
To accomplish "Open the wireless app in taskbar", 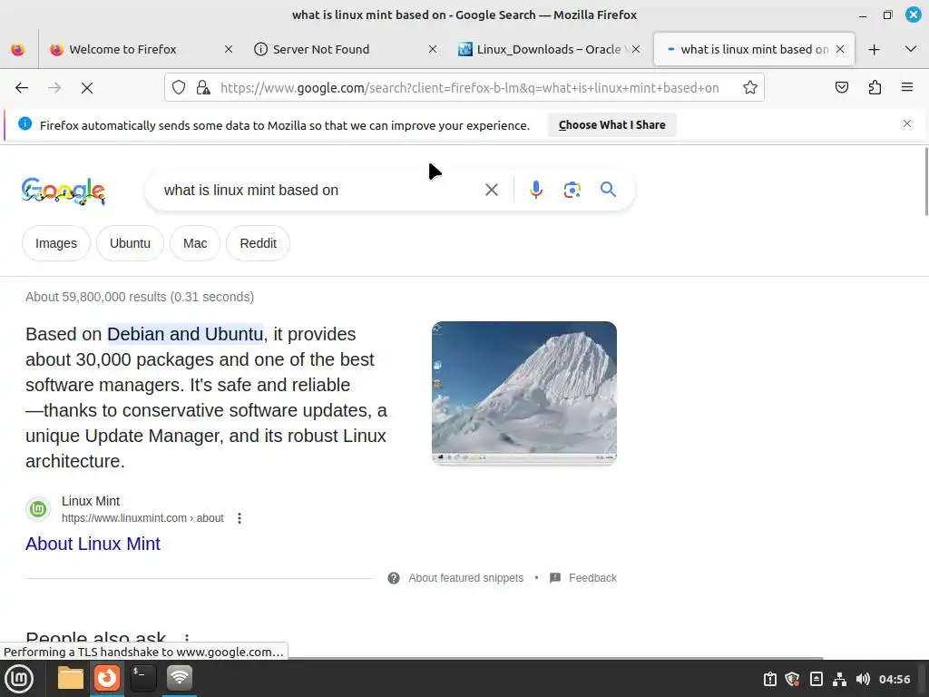I will (x=180, y=678).
